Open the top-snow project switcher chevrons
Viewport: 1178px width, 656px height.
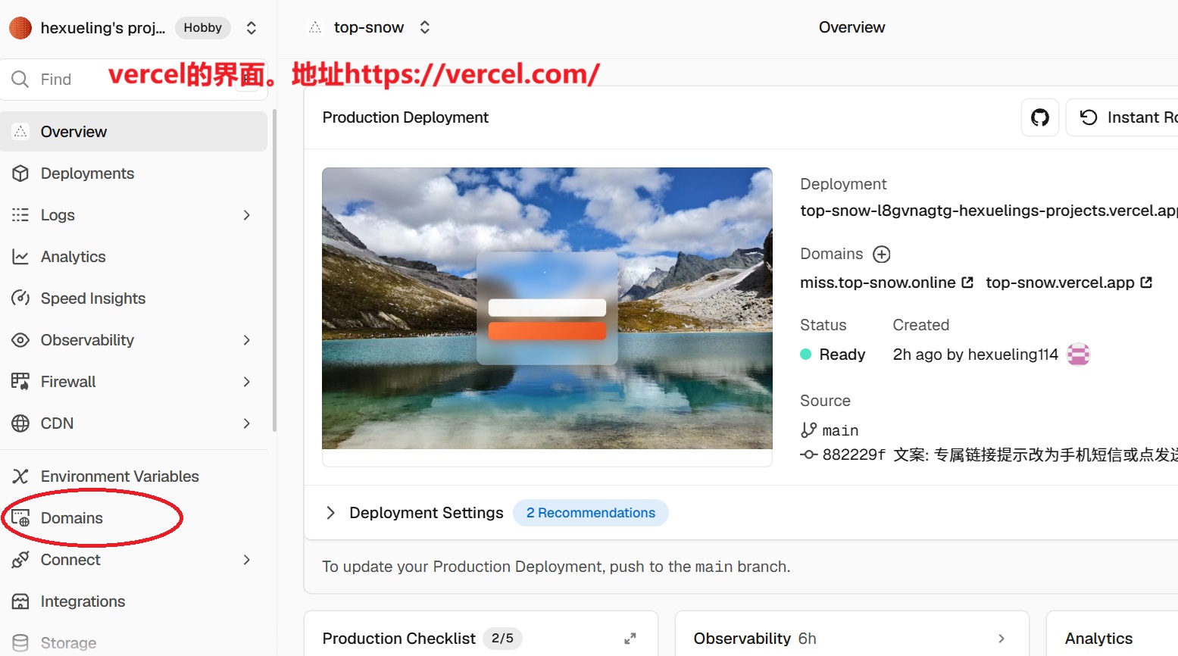[425, 28]
